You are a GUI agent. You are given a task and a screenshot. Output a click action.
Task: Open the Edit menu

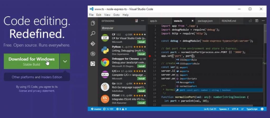click(x=99, y=15)
